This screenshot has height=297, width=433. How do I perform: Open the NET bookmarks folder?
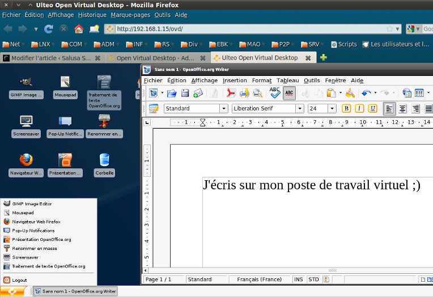13,44
